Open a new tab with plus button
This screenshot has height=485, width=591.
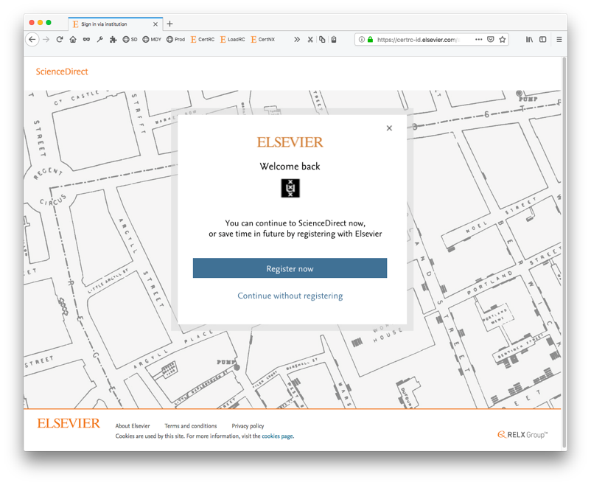[169, 24]
